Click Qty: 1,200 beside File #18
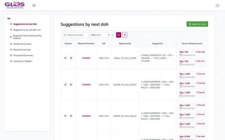The height and width of the screenshot is (140, 225). click(x=185, y=74)
